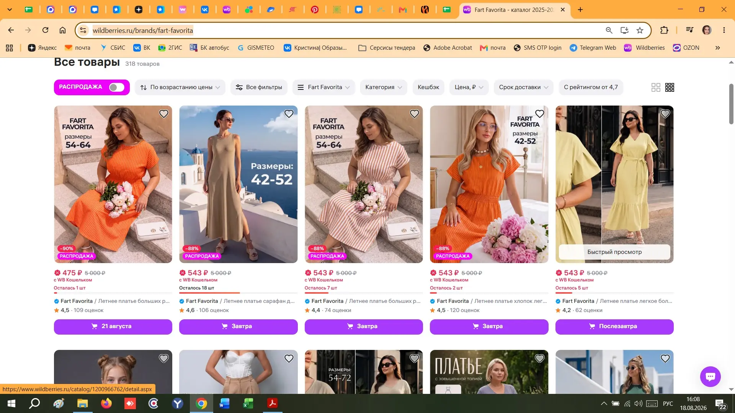Open Excel from the taskbar
735x413 pixels.
pyautogui.click(x=248, y=403)
